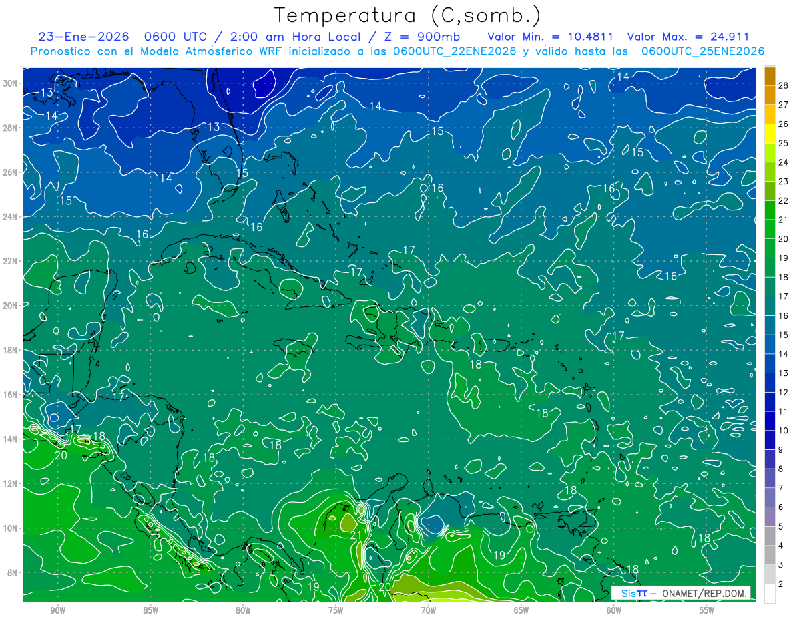Click the color legend value "12"
This screenshot has height=619, width=801.
click(784, 392)
